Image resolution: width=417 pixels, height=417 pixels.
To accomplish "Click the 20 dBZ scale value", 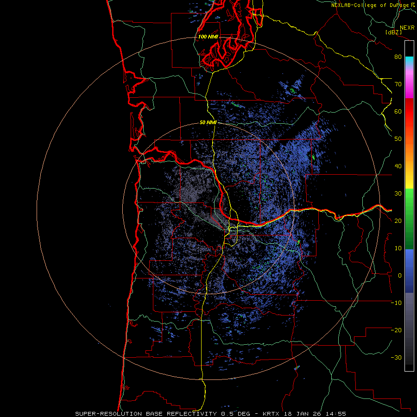I will [x=398, y=221].
